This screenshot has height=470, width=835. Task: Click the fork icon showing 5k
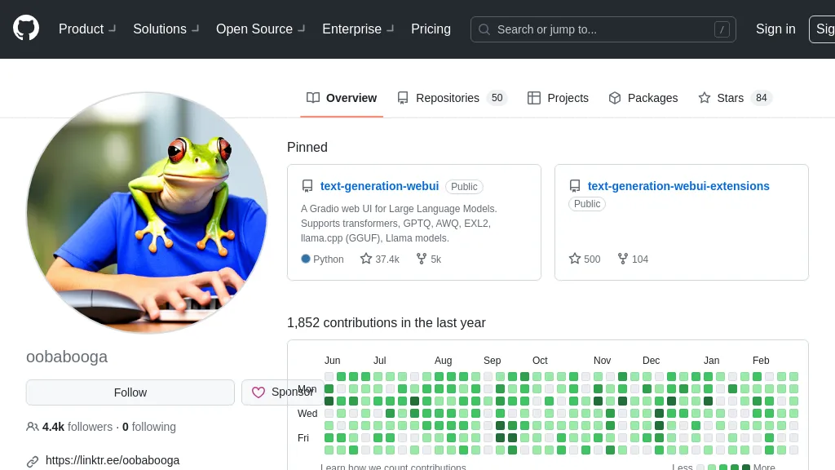pos(422,259)
